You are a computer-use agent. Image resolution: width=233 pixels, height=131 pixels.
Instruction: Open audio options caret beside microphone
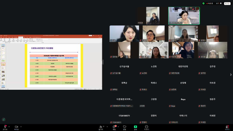9,127
